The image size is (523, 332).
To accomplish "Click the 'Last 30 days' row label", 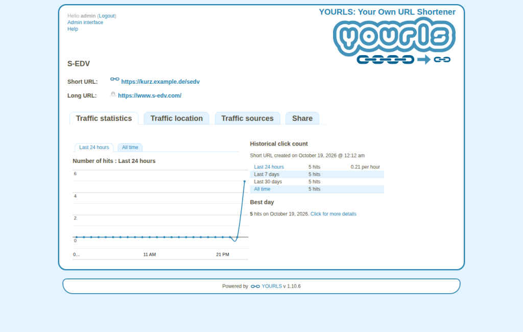I will coord(268,181).
